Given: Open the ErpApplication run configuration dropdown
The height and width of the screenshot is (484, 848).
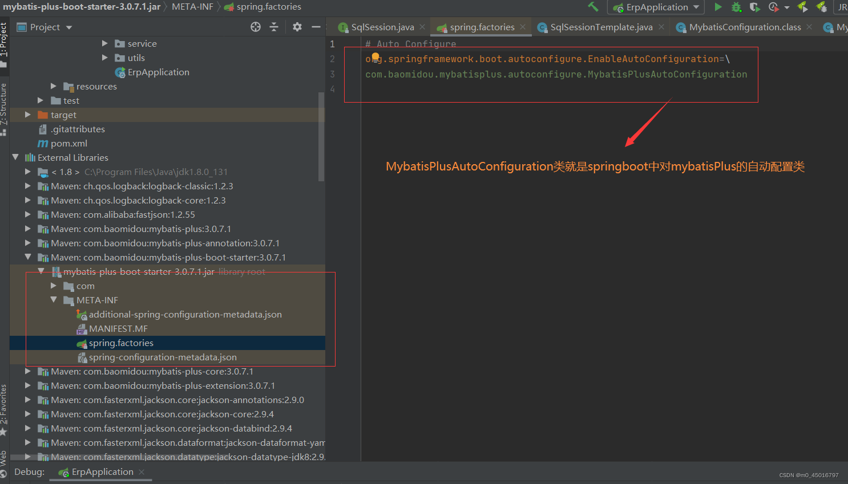Looking at the screenshot, I should coord(695,7).
